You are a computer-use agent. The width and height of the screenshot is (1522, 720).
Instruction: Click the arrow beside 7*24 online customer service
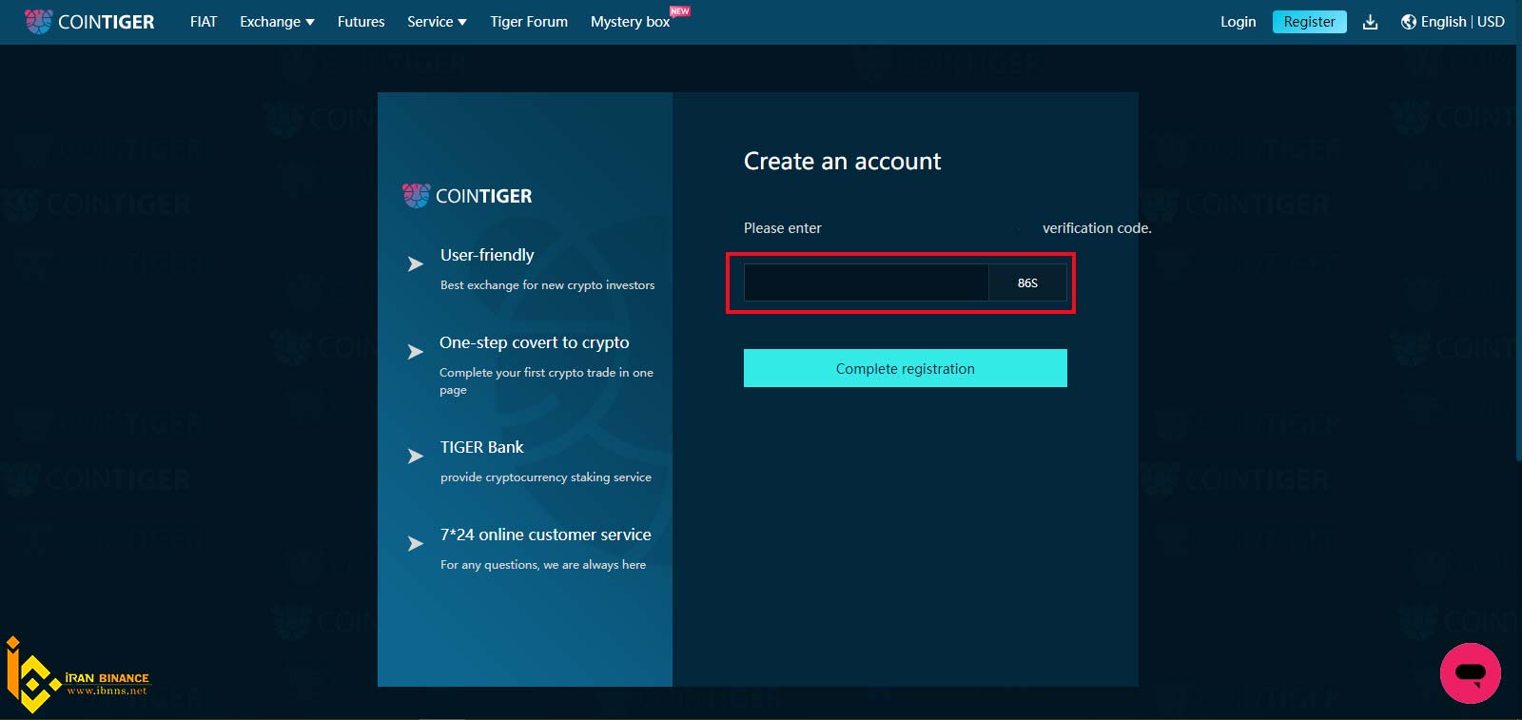tap(416, 544)
